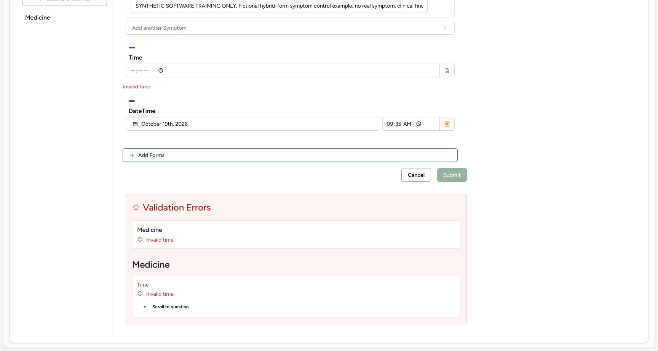This screenshot has height=351, width=658.
Task: Cancel the form
Action: [x=416, y=175]
